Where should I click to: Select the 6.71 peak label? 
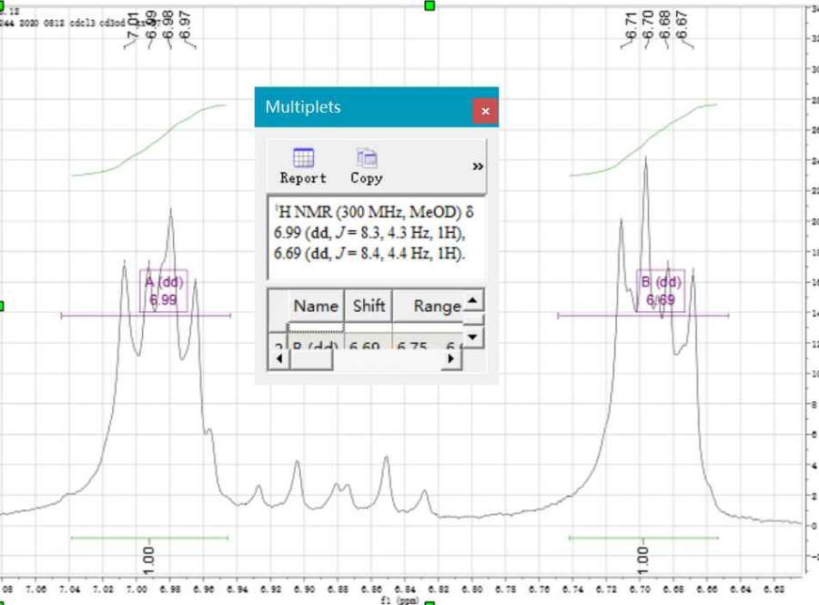[631, 26]
